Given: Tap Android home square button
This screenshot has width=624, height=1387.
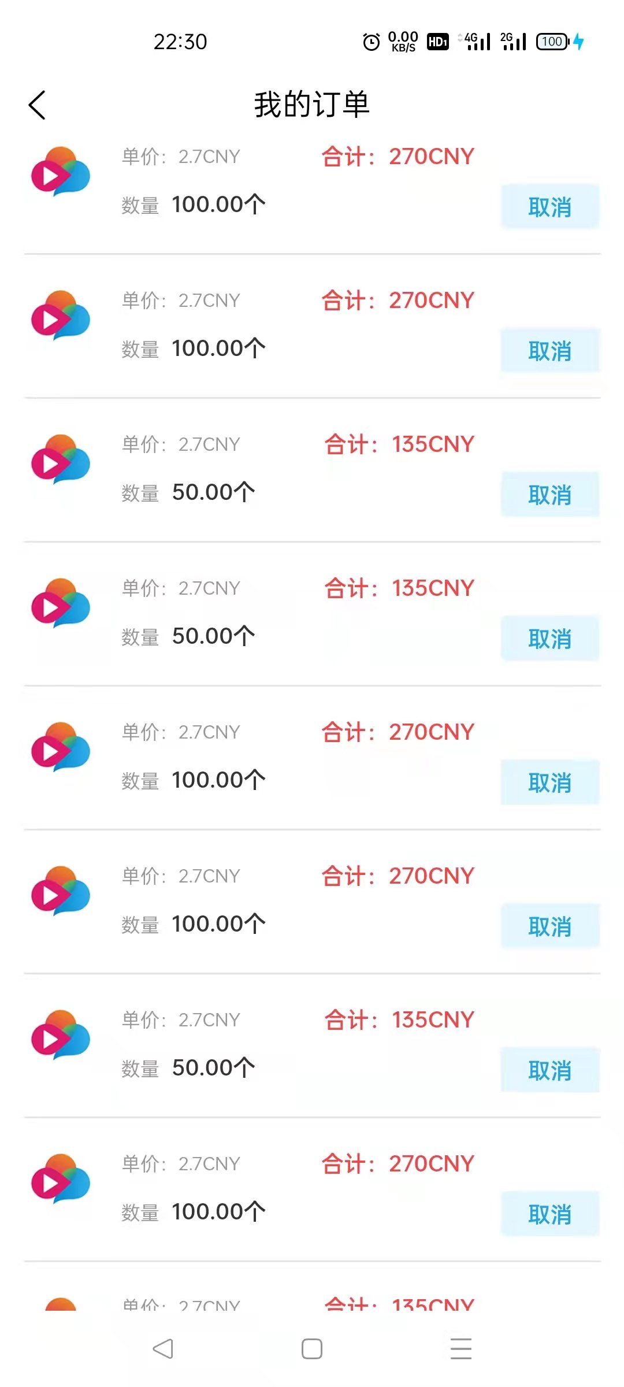Looking at the screenshot, I should (312, 1349).
